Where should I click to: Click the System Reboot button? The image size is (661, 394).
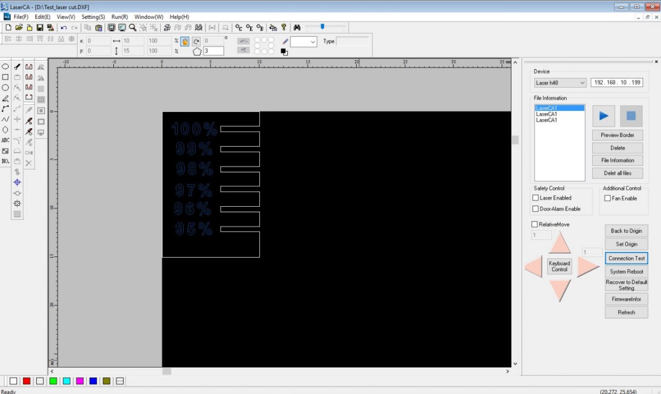(626, 272)
